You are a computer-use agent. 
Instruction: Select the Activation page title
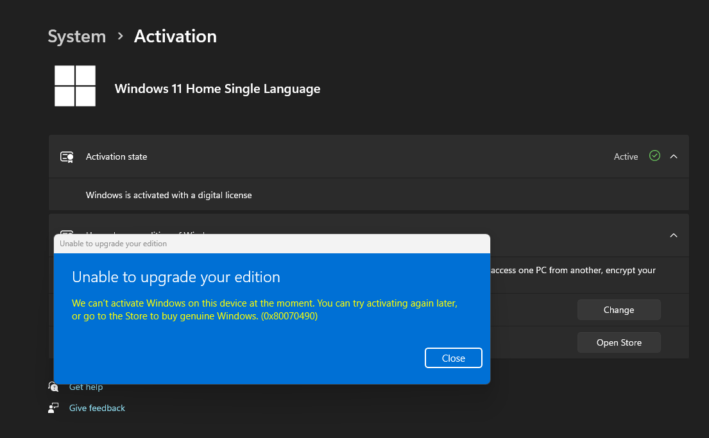point(175,36)
